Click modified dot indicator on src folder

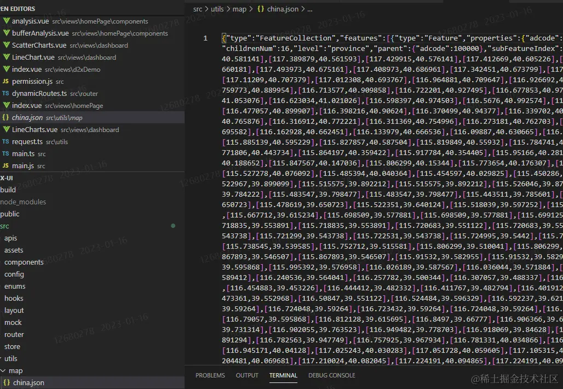pos(173,226)
